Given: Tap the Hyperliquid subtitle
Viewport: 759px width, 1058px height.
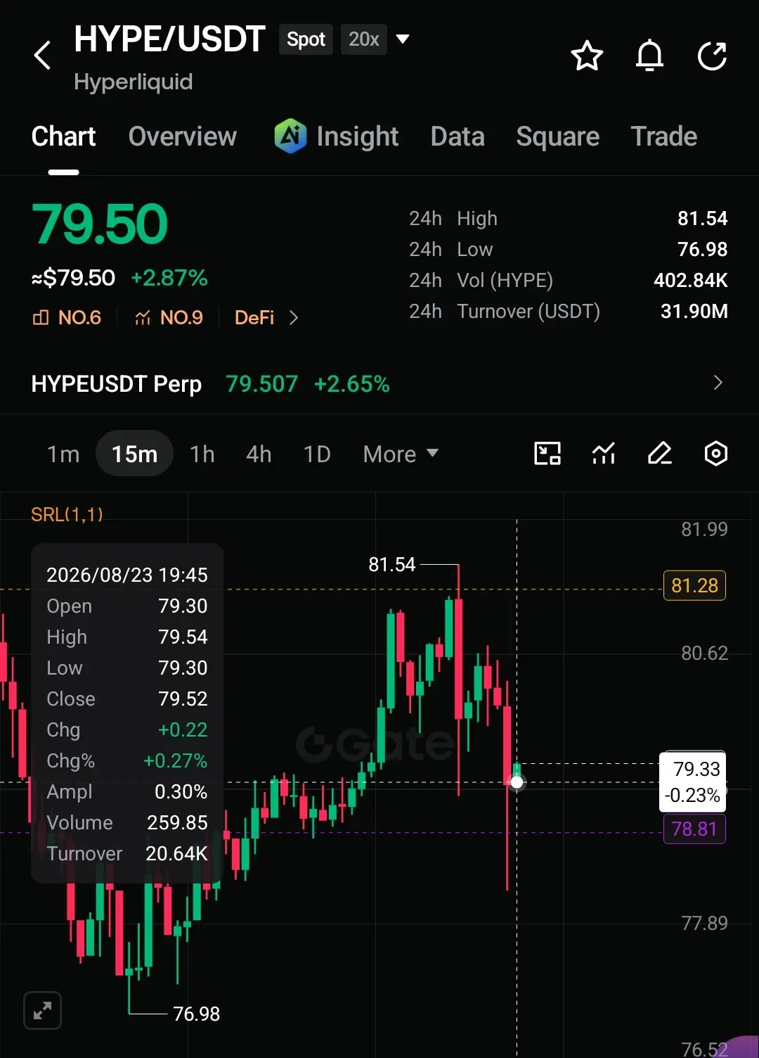Looking at the screenshot, I should (x=134, y=82).
